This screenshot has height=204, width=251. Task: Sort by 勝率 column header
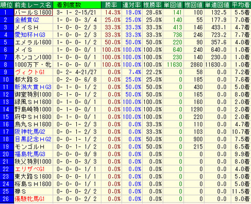(x=111, y=5)
